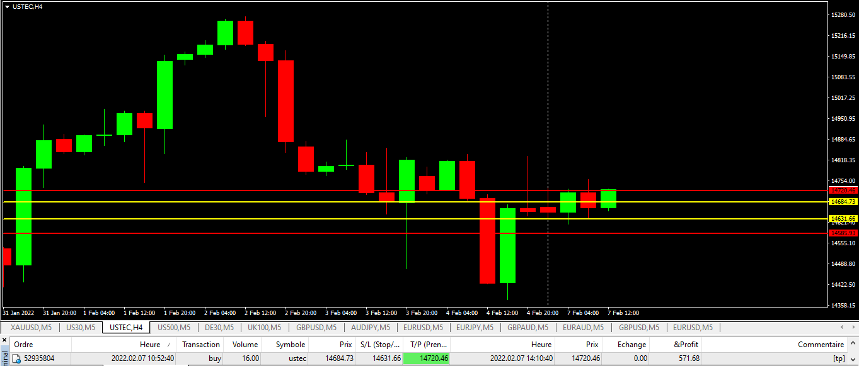
Task: Click the 0.00 Echange cell
Action: [640, 358]
